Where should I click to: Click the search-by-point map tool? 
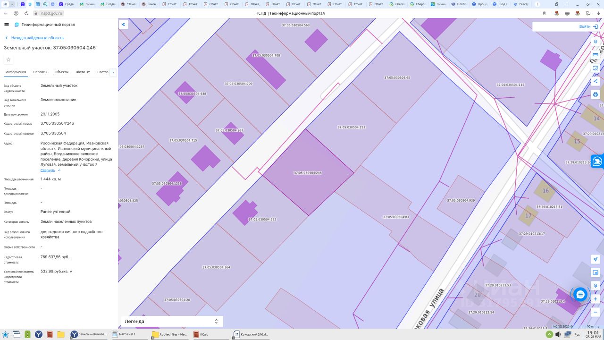tap(596, 286)
